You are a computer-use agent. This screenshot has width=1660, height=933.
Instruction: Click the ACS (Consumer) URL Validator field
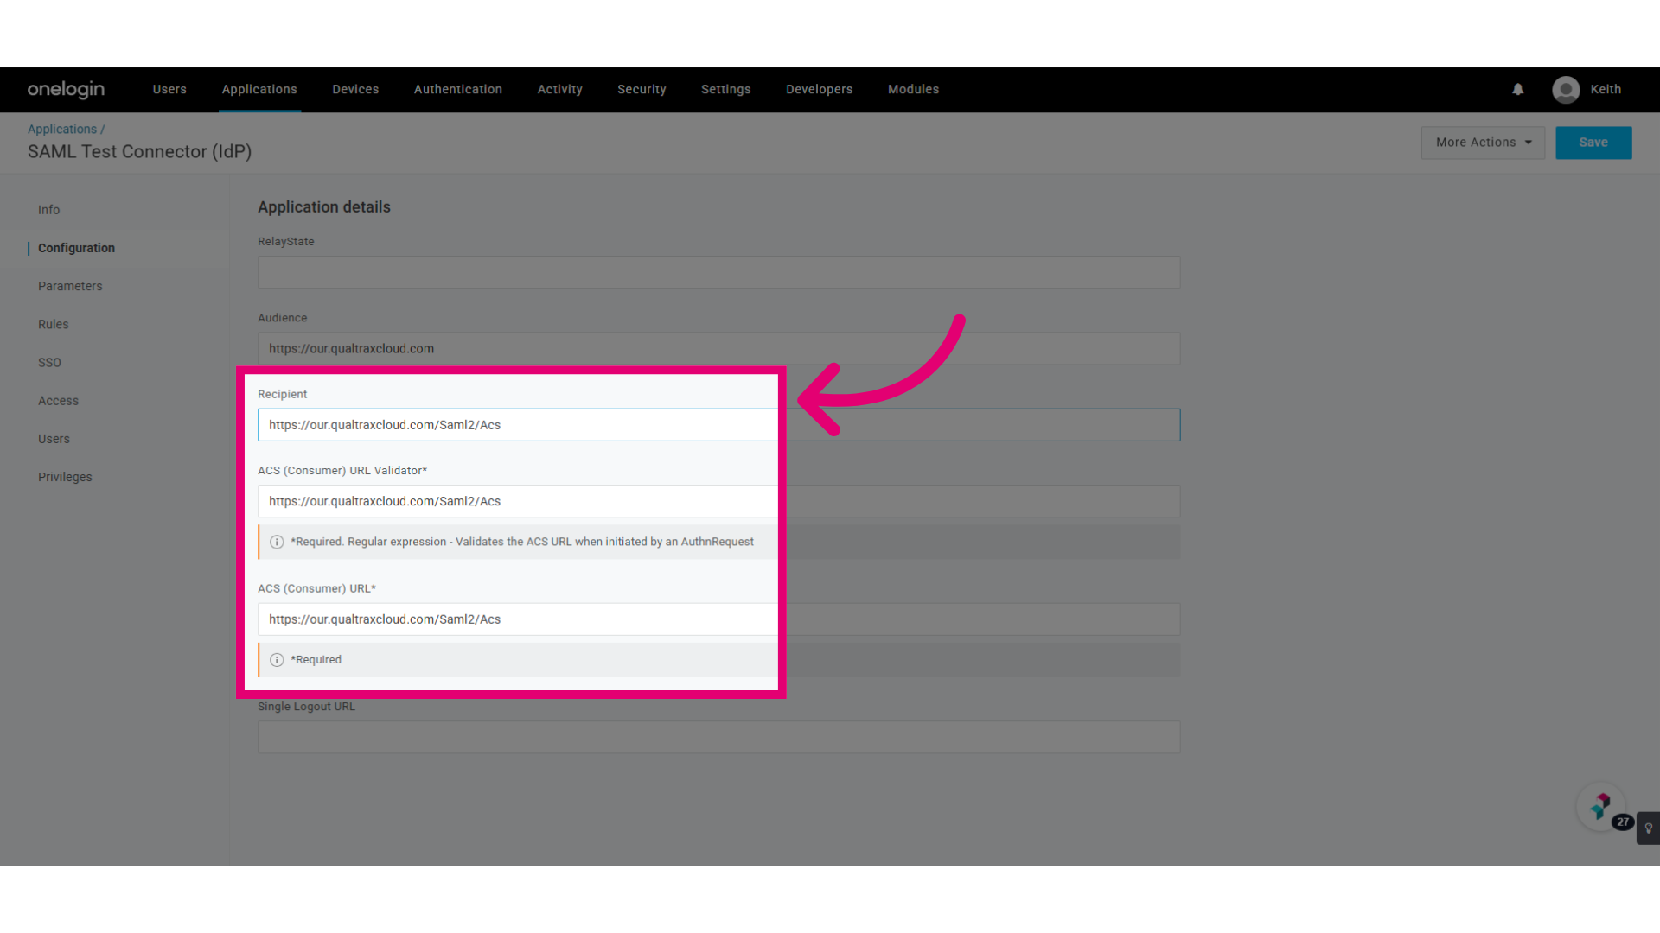(x=718, y=501)
